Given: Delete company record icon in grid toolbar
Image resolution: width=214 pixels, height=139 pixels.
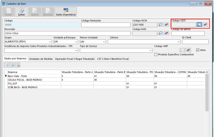Looking at the screenshot, I should pyautogui.click(x=18, y=65).
